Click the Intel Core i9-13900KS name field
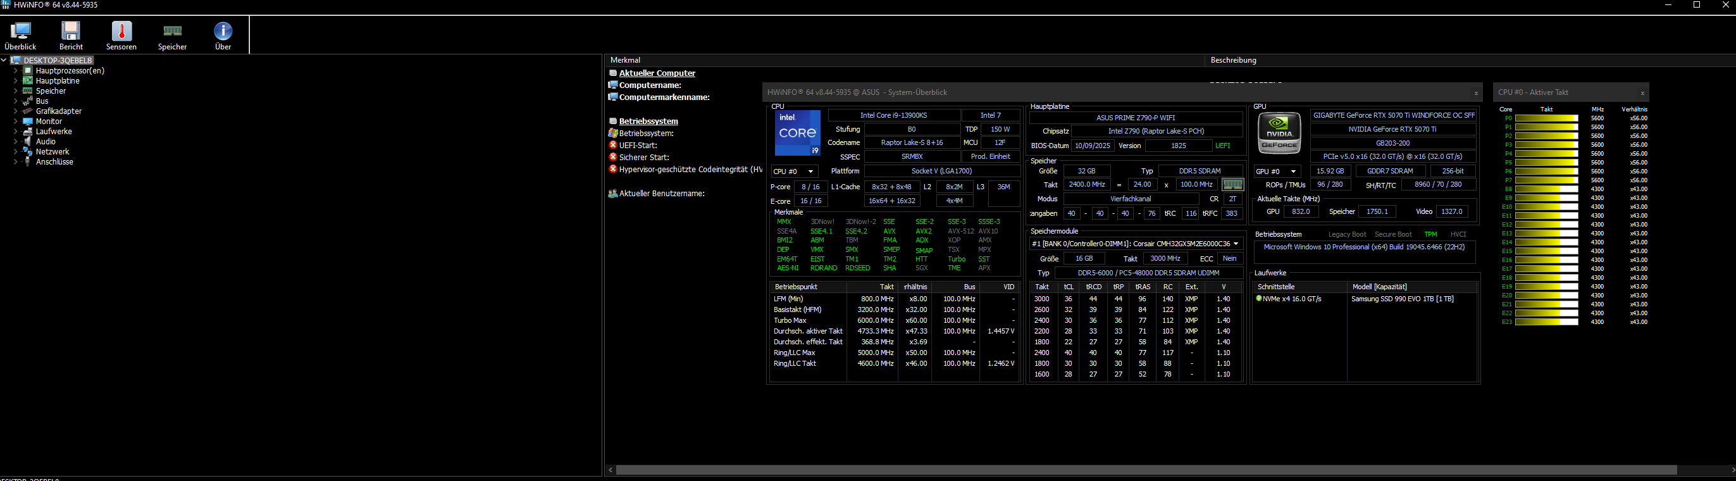Viewport: 1736px width, 481px height. click(x=893, y=115)
